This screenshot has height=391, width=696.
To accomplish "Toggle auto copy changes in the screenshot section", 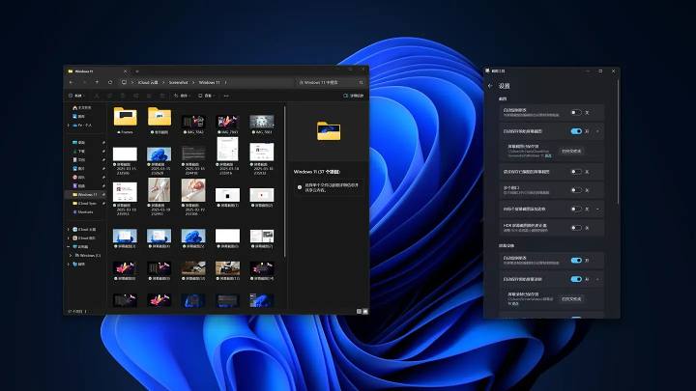I will pyautogui.click(x=576, y=113).
